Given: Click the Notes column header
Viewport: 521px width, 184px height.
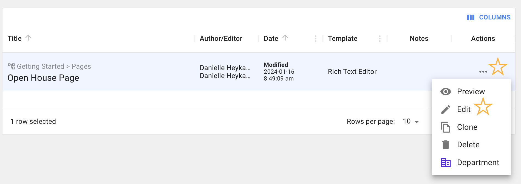Looking at the screenshot, I should [419, 39].
